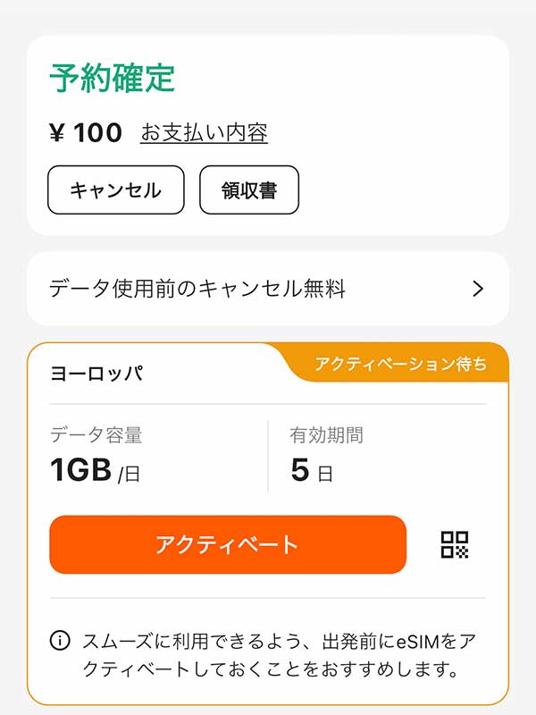Tap the orange アクティベート button
The image size is (536, 715).
[x=228, y=544]
